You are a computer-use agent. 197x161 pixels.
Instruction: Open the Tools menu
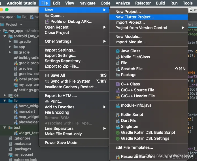[x=188, y=3]
